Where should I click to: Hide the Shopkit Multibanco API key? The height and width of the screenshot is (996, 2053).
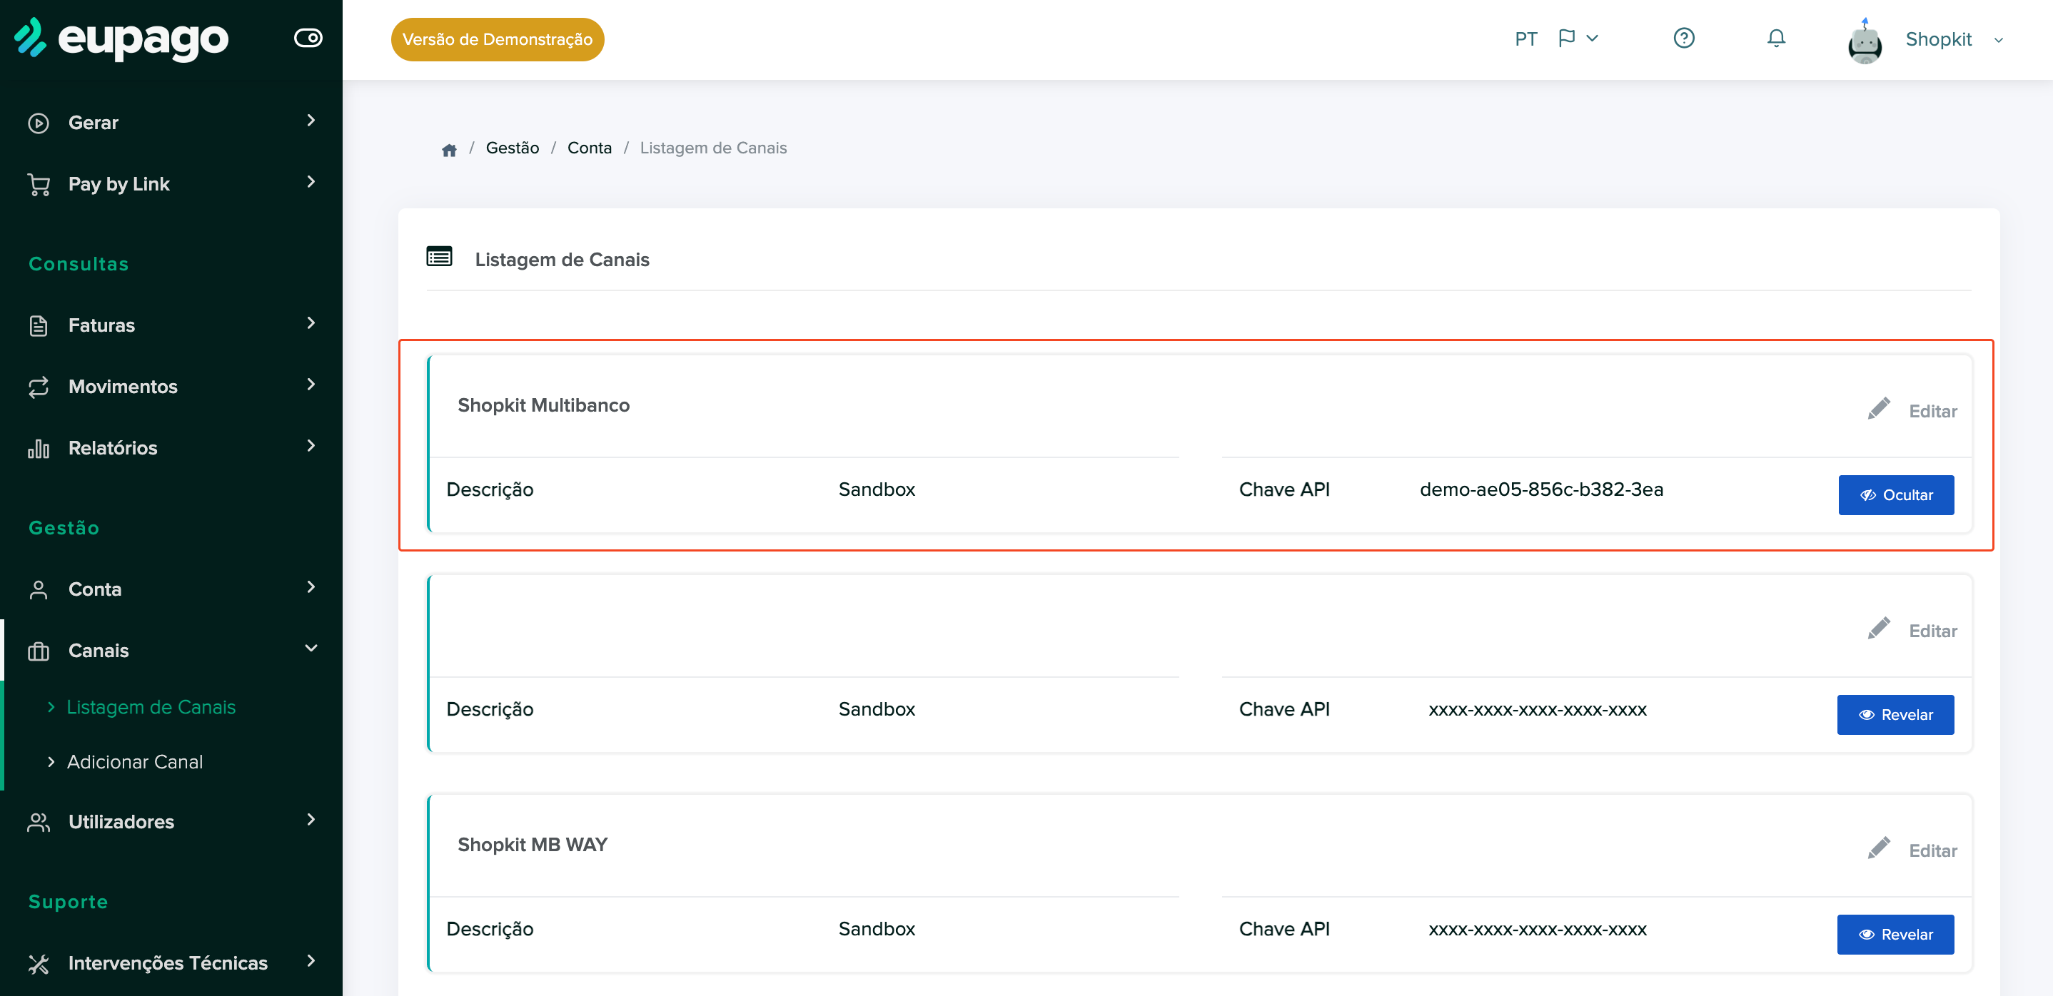coord(1895,495)
